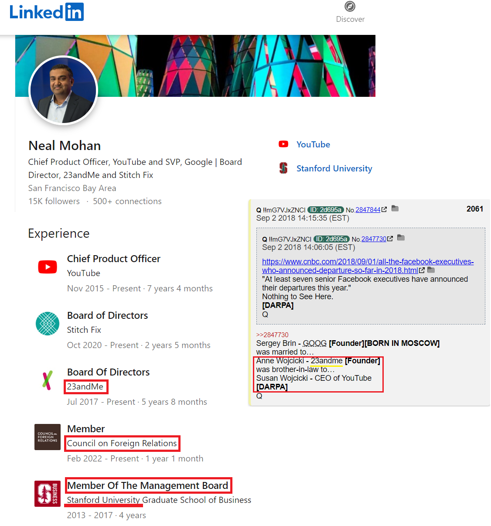Click the YouTube logo in Experience
The width and height of the screenshot is (491, 526).
click(x=48, y=267)
